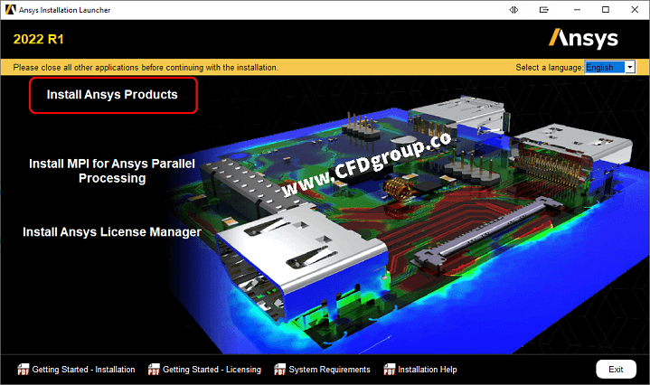Screen dimensions: 650x385
Task: Click the Exit button
Action: pyautogui.click(x=616, y=370)
